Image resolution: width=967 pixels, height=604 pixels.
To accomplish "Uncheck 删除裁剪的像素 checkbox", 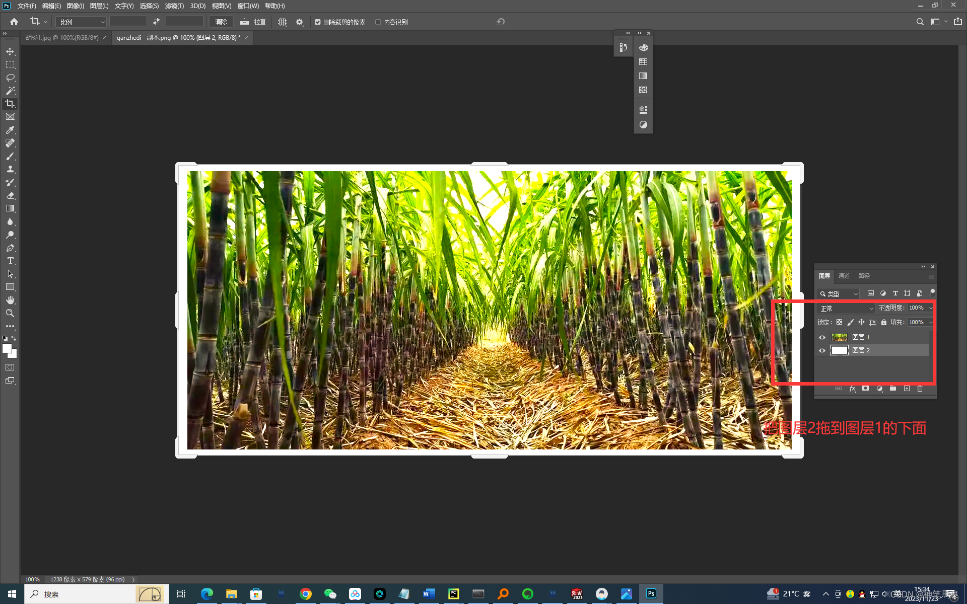I will point(318,22).
